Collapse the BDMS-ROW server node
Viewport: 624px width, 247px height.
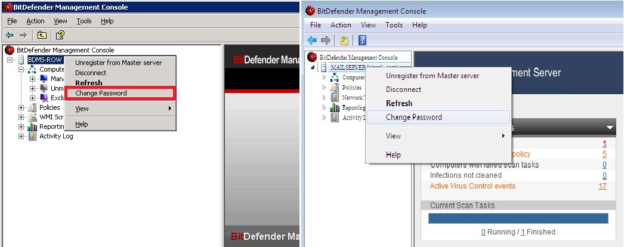tap(10, 60)
